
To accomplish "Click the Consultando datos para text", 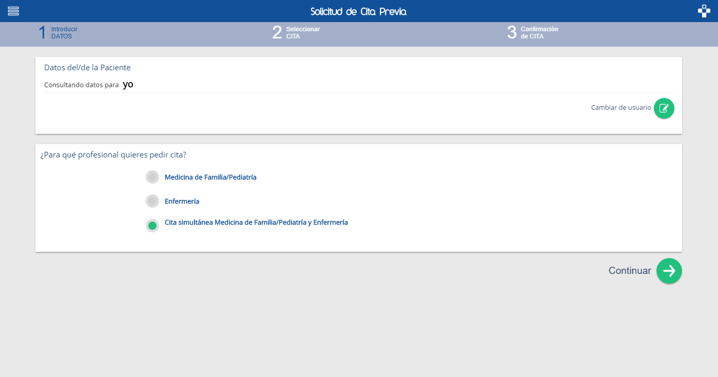I will [82, 85].
